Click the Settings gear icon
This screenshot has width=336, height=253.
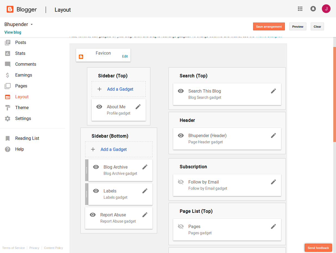click(x=8, y=119)
